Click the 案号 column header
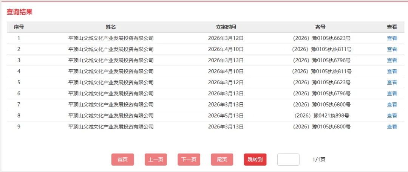Image resolution: width=408 pixels, height=172 pixels. point(320,27)
